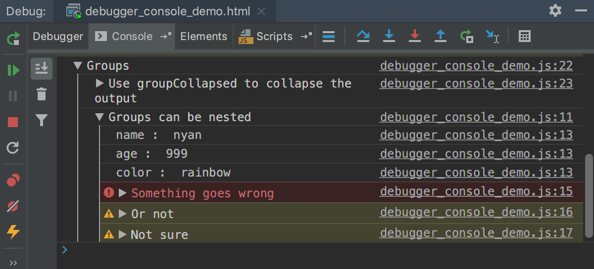View breakpoints with red circles icon
The image size is (594, 269).
[x=13, y=180]
